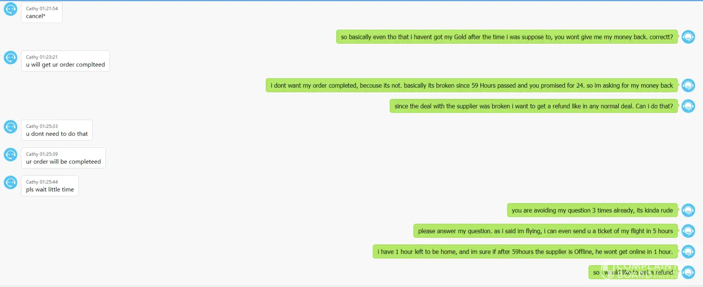The height and width of the screenshot is (287, 703).
Task: Click the Complaint Board watermark logo
Action: (x=641, y=271)
